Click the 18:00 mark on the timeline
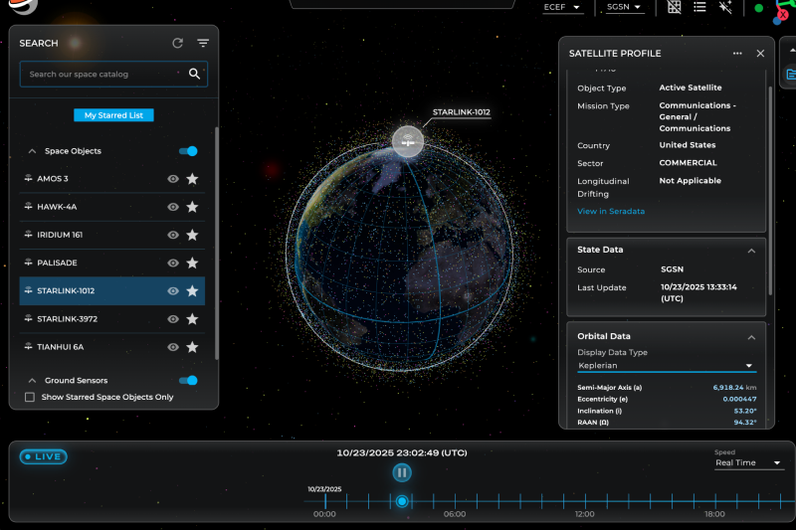The image size is (796, 530). coord(714,501)
